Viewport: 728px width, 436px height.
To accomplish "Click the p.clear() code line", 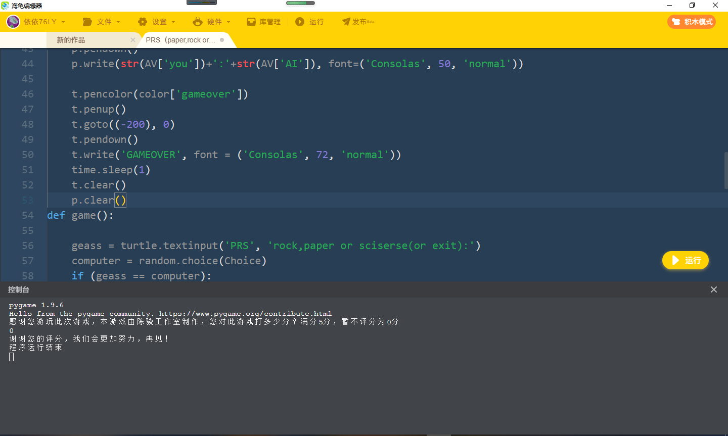I will click(x=99, y=200).
